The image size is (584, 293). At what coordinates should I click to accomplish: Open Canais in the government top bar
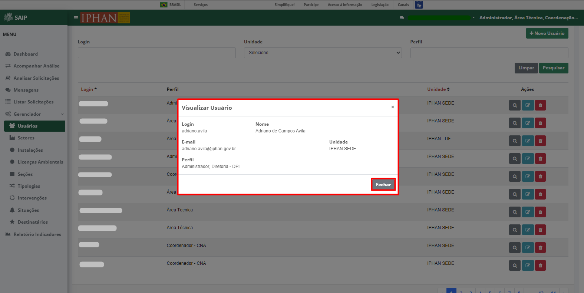[403, 5]
